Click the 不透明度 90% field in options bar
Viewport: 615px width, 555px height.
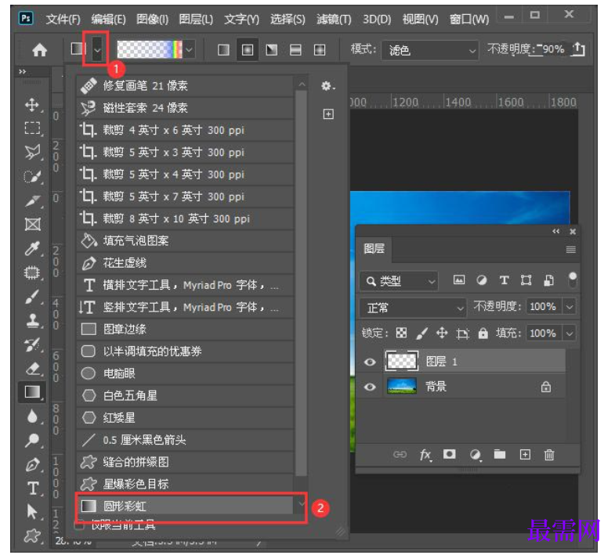tap(552, 49)
